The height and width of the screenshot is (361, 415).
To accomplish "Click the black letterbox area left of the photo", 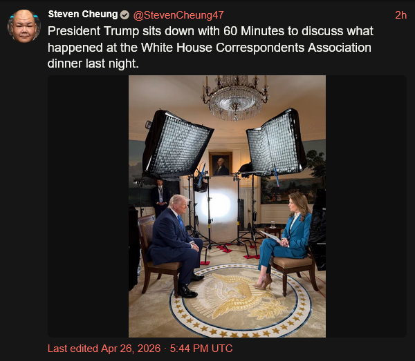I will pos(88,206).
